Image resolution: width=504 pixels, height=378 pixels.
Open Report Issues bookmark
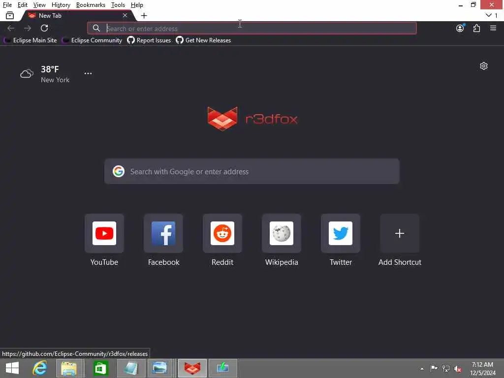click(149, 40)
